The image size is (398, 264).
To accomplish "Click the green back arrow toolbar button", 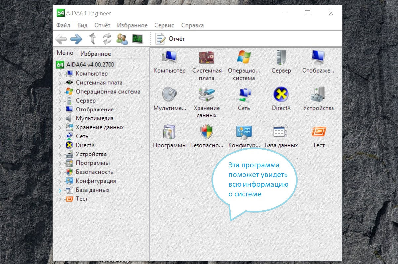I will (61, 39).
